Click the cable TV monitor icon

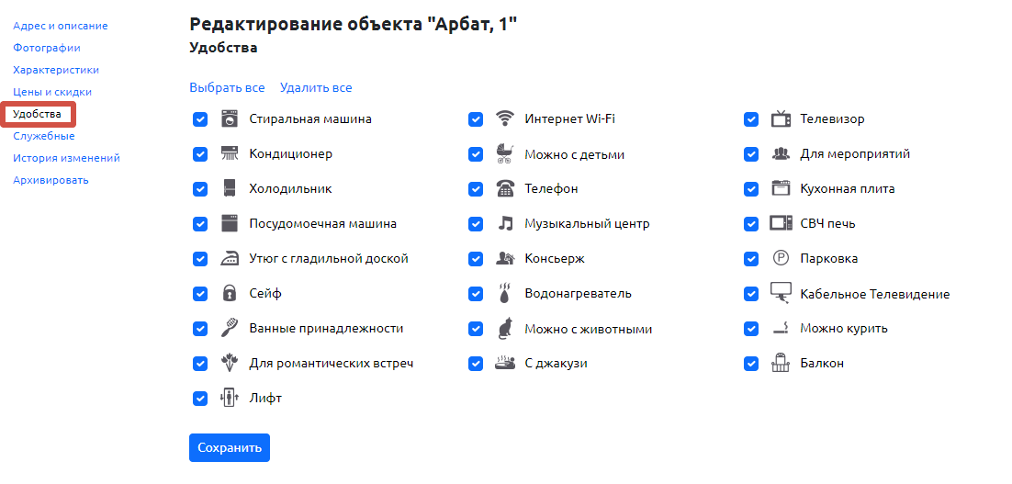(781, 294)
